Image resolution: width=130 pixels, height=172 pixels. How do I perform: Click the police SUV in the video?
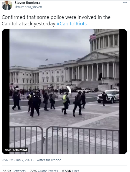click(x=108, y=96)
